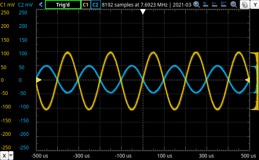259x160 pixels.
Task: Click the yellow right level marker
Action: click(247, 80)
